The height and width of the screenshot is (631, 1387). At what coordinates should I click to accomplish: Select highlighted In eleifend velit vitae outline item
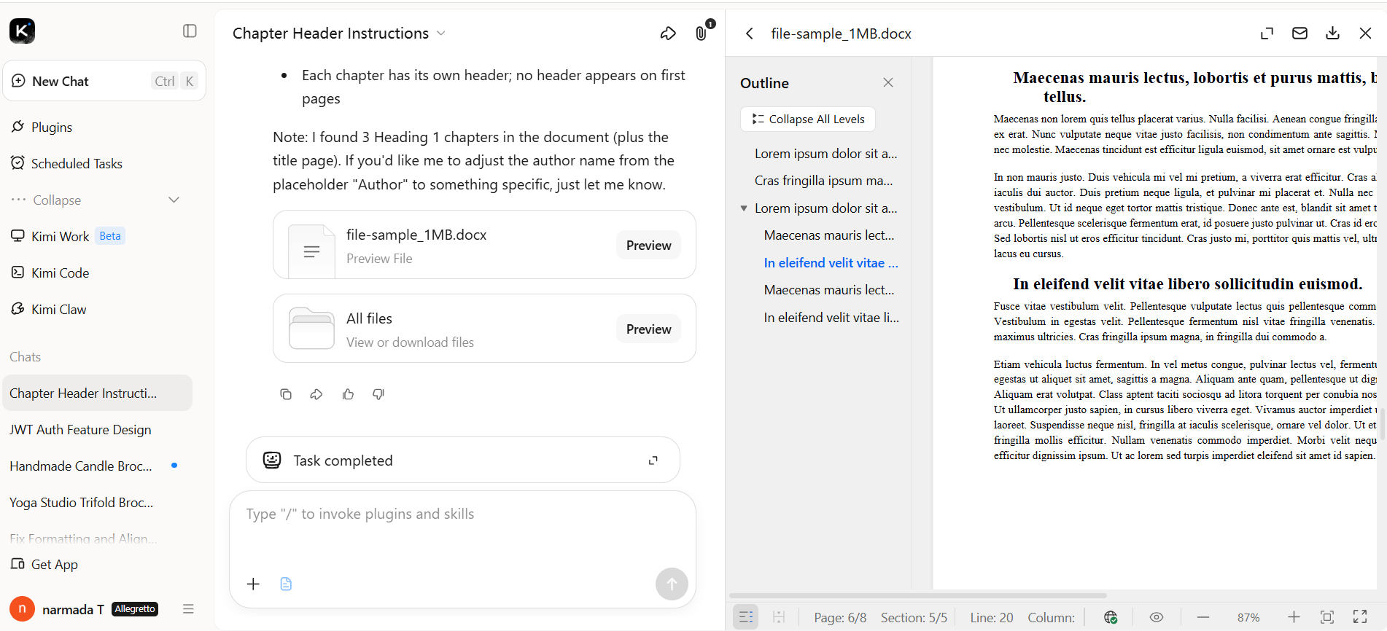pyautogui.click(x=831, y=263)
